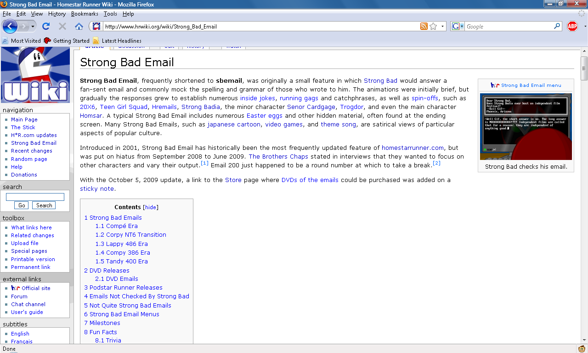The width and height of the screenshot is (588, 353).
Task: Open the Most Visited bookmarks folder
Action: coord(22,40)
